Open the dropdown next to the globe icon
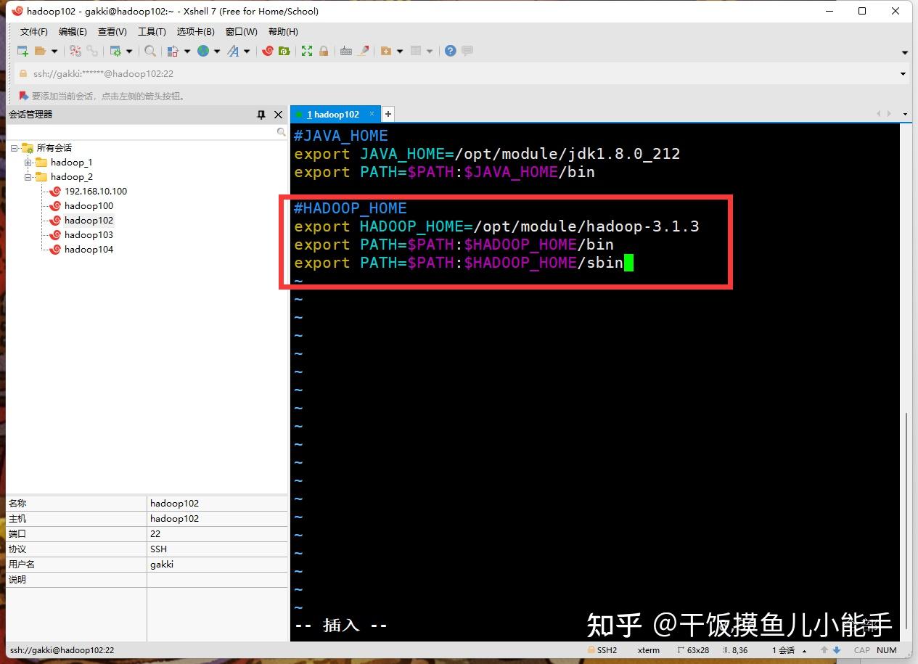Screen dimensions: 918x664 click(x=218, y=51)
